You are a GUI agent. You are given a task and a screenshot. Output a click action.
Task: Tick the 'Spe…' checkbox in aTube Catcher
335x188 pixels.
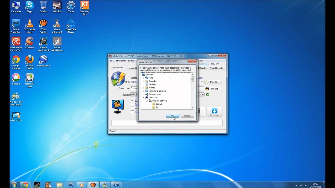click(132, 112)
